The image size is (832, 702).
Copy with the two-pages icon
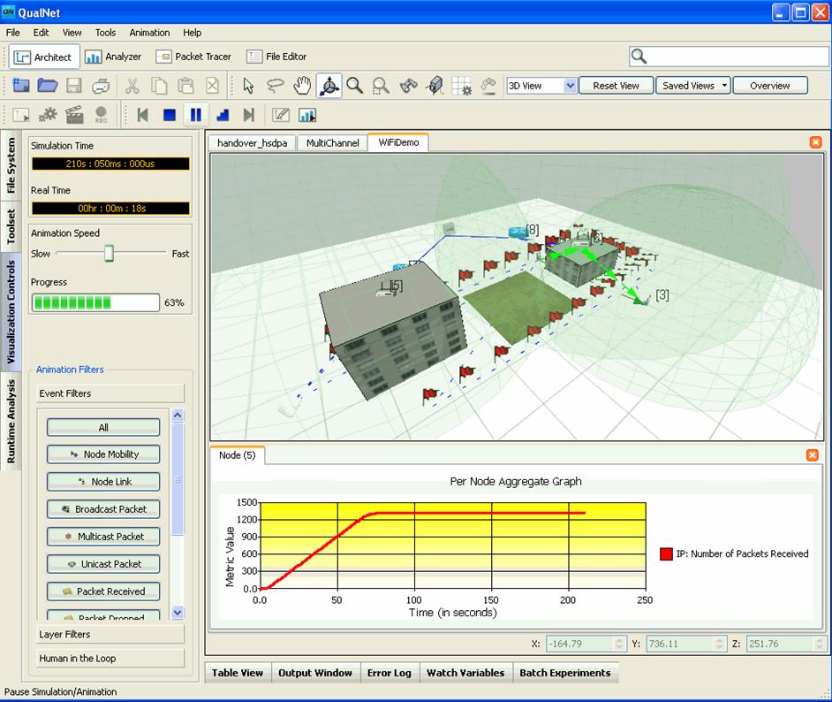click(x=159, y=86)
